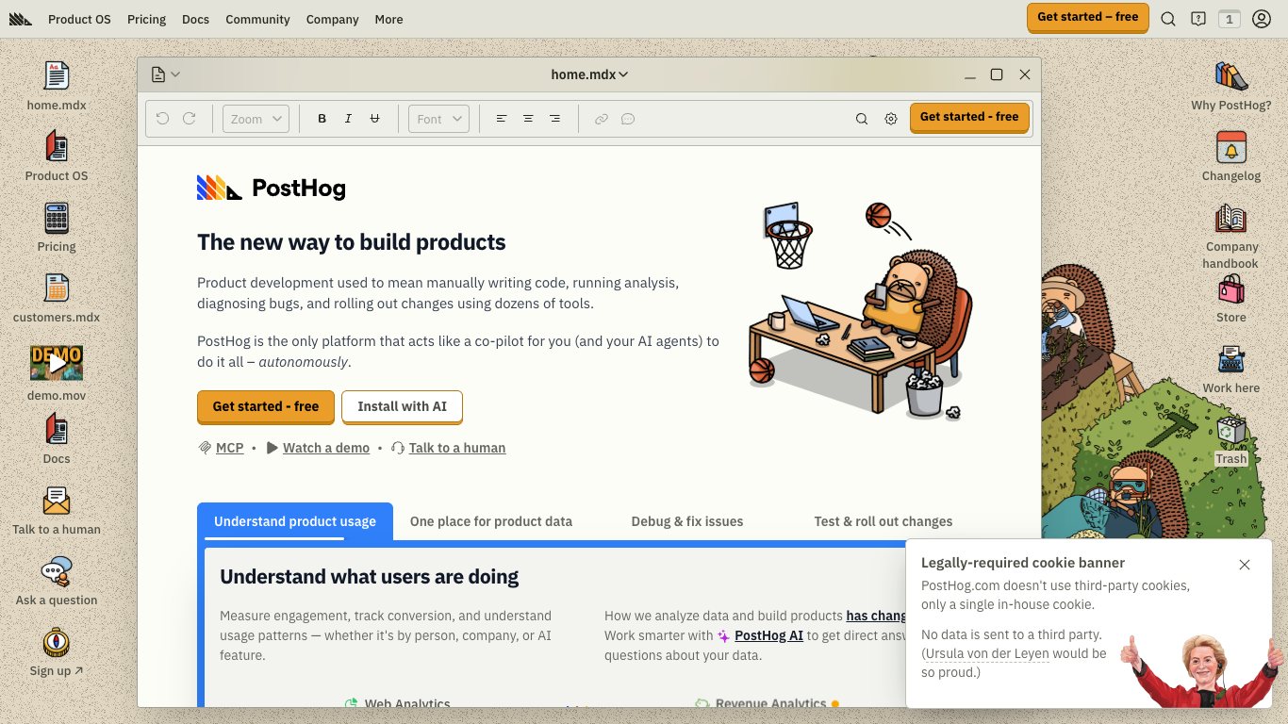Undo the last edit in editor toolbar
The width and height of the screenshot is (1288, 724).
(163, 119)
